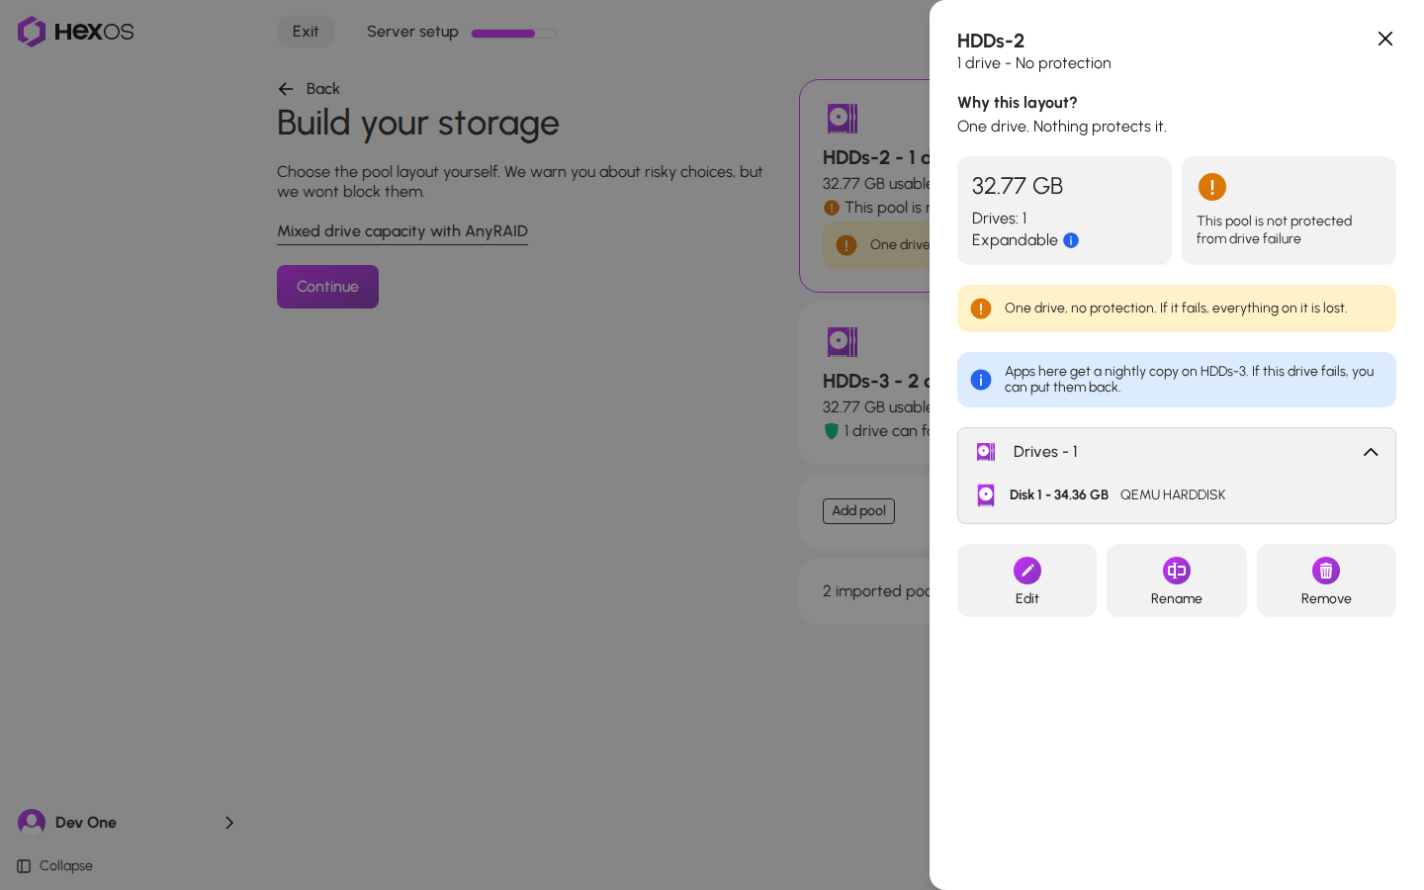The height and width of the screenshot is (890, 1424).
Task: Click the blue info icon in nightly copy notice
Action: tap(981, 380)
